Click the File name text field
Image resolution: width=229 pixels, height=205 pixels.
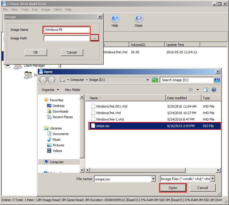tap(123, 179)
